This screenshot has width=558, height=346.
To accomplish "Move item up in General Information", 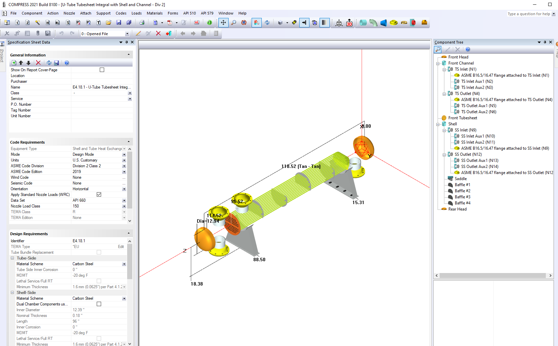I will pos(21,63).
